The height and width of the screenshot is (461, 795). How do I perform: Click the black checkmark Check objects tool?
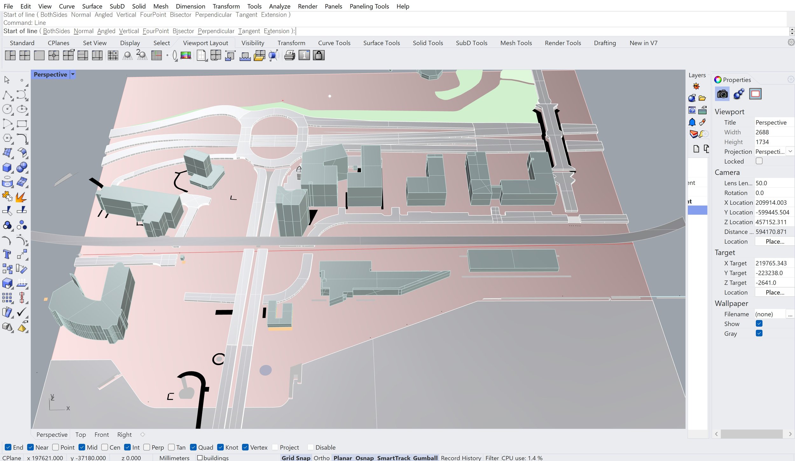(22, 312)
